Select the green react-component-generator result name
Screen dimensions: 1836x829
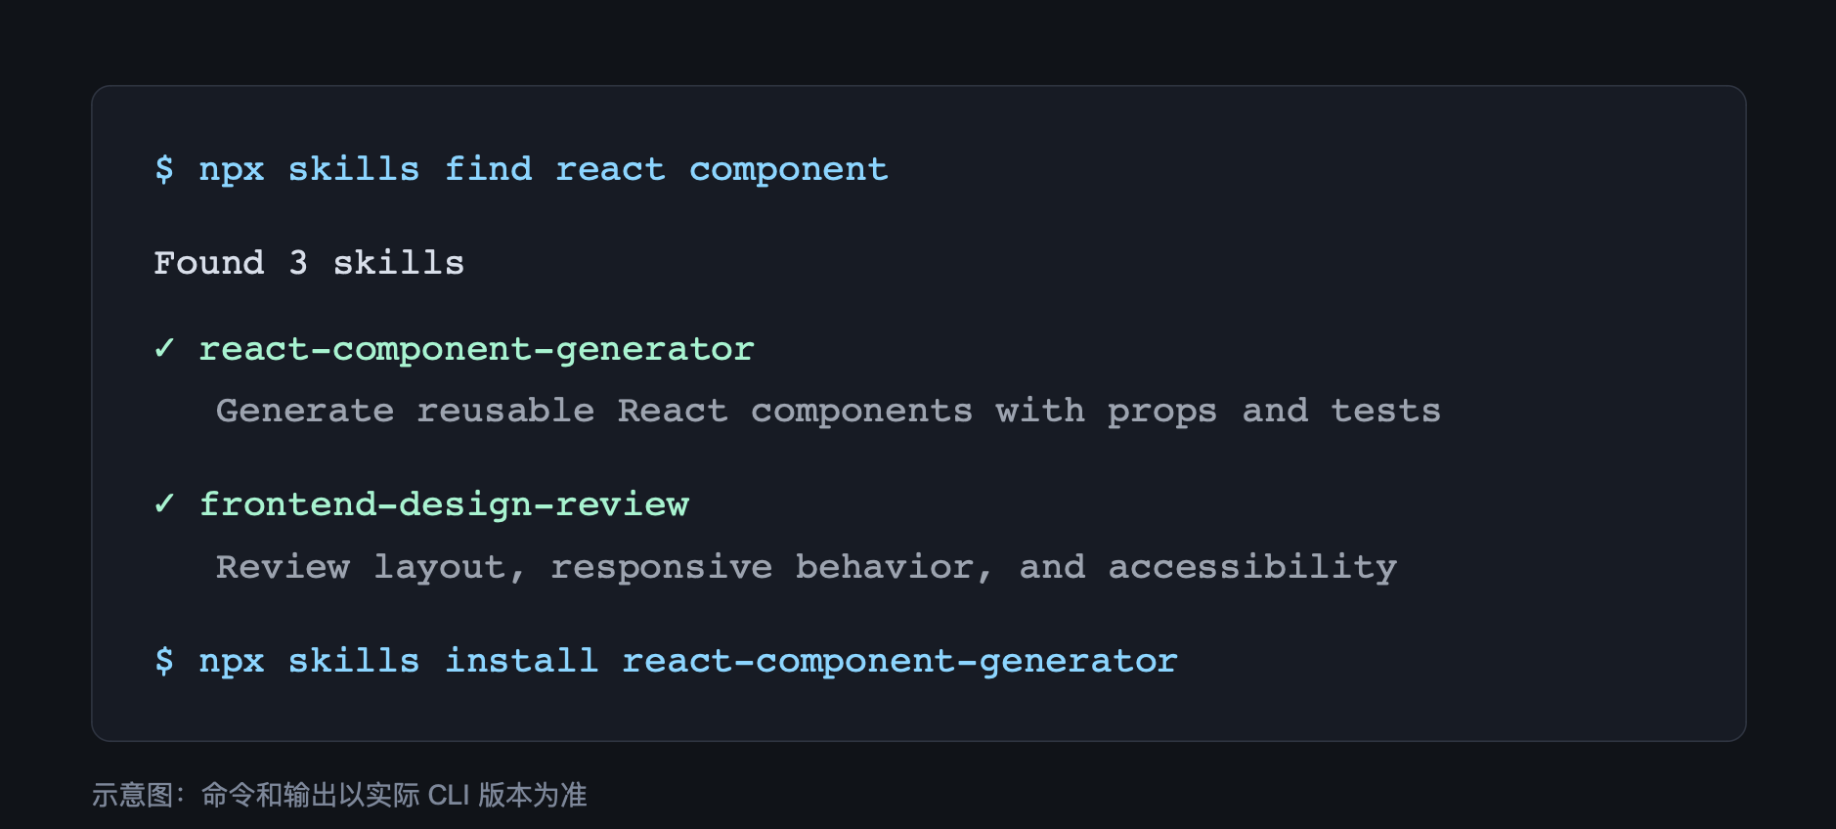[x=477, y=349]
